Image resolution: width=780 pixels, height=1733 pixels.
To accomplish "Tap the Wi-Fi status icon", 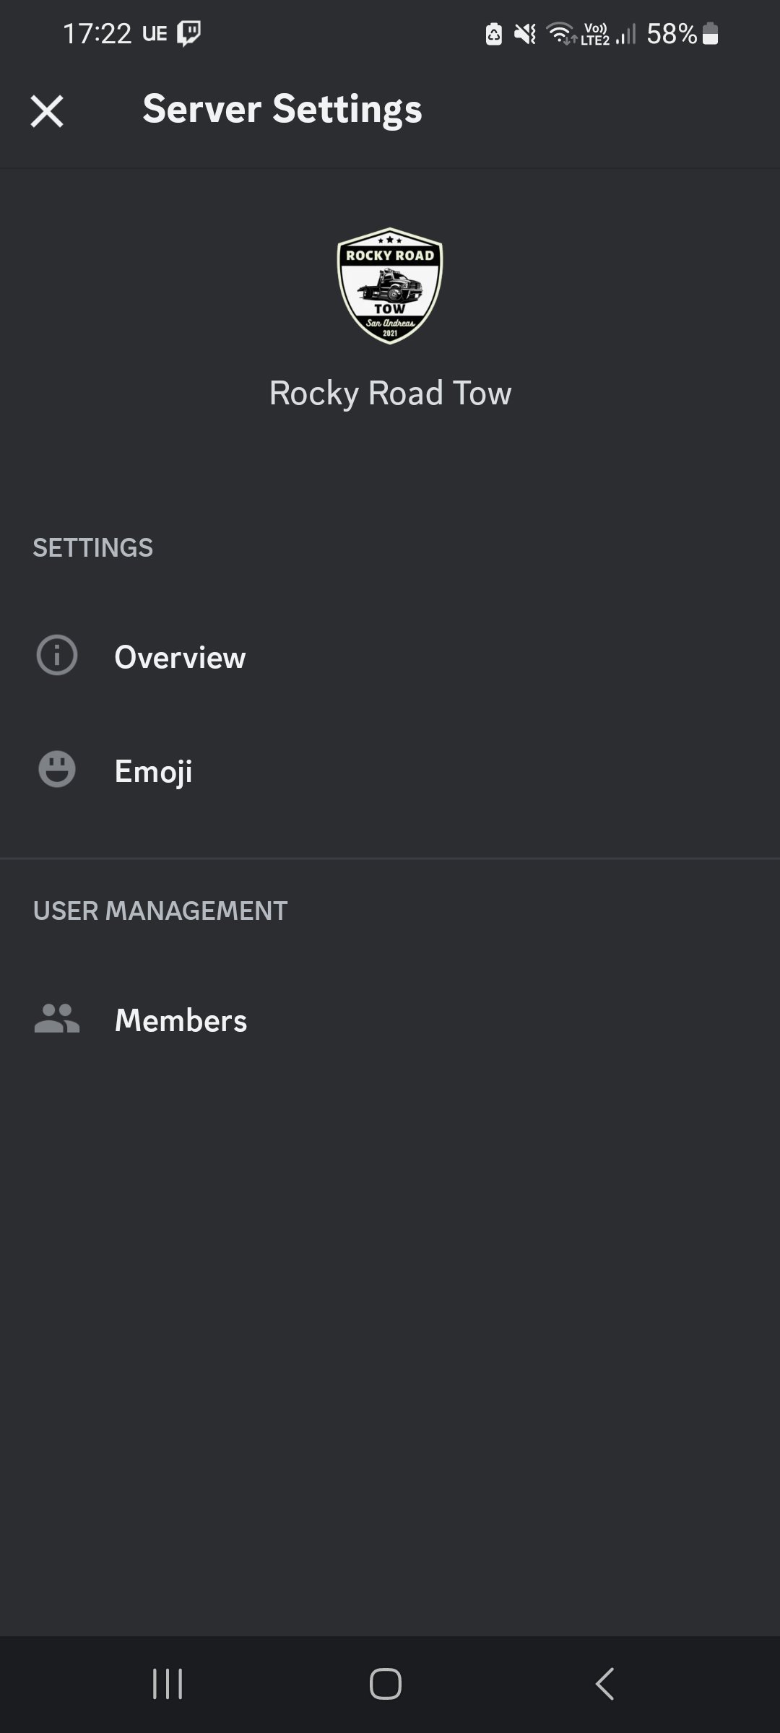I will pos(561,33).
